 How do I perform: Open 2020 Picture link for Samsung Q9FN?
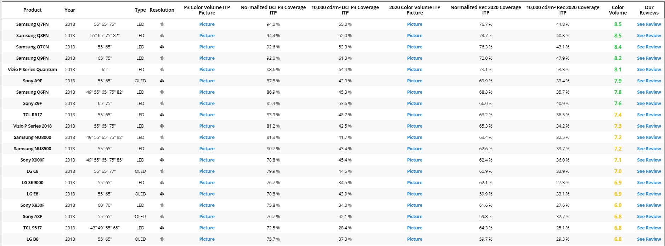pyautogui.click(x=415, y=58)
